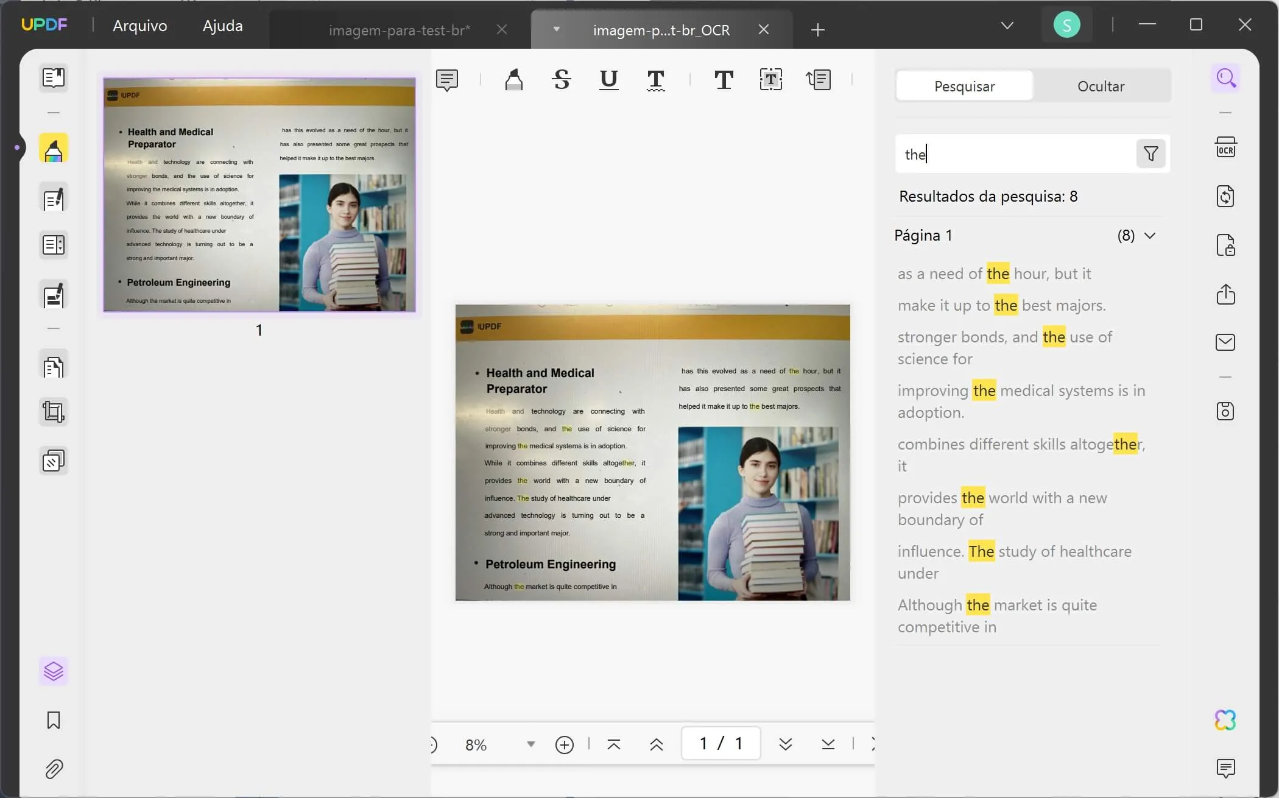Image resolution: width=1279 pixels, height=798 pixels.
Task: Select the Arquivo menu
Action: [x=139, y=25]
